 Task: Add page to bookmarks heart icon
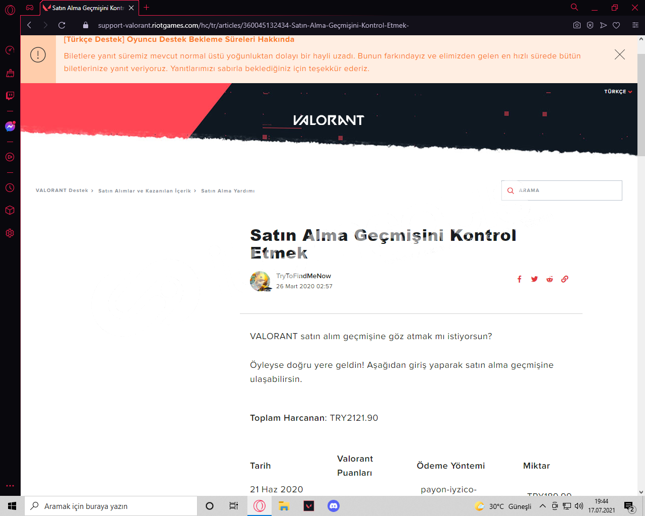pos(616,25)
